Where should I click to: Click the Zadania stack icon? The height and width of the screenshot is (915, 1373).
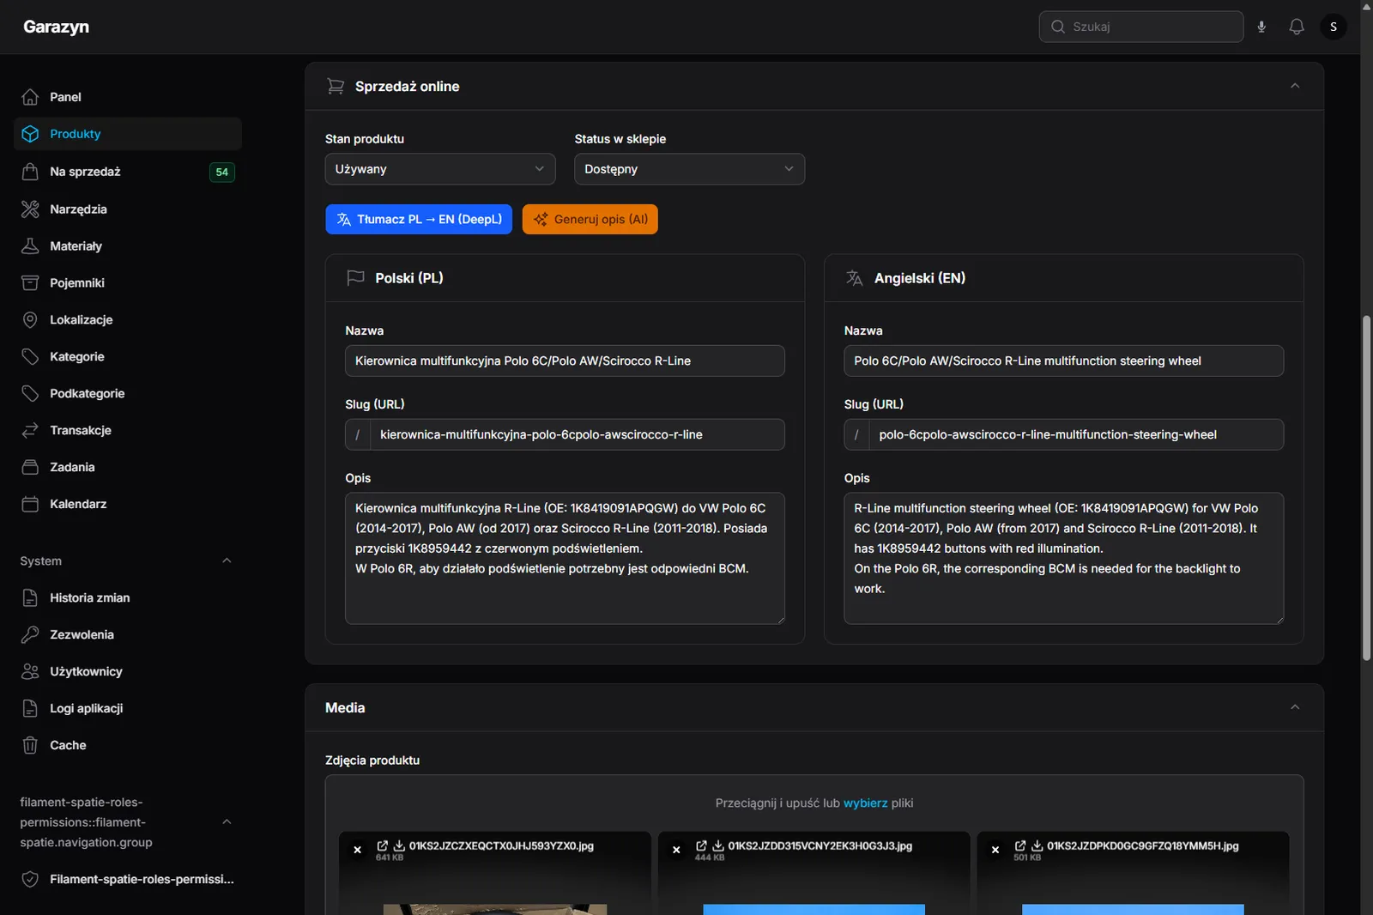30,468
